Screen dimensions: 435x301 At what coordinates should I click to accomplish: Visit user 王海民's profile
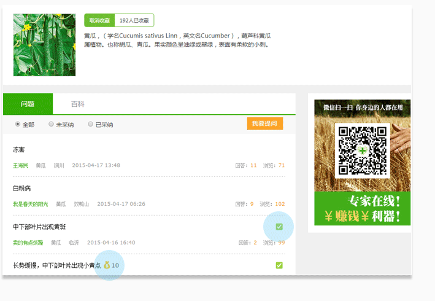[20, 165]
